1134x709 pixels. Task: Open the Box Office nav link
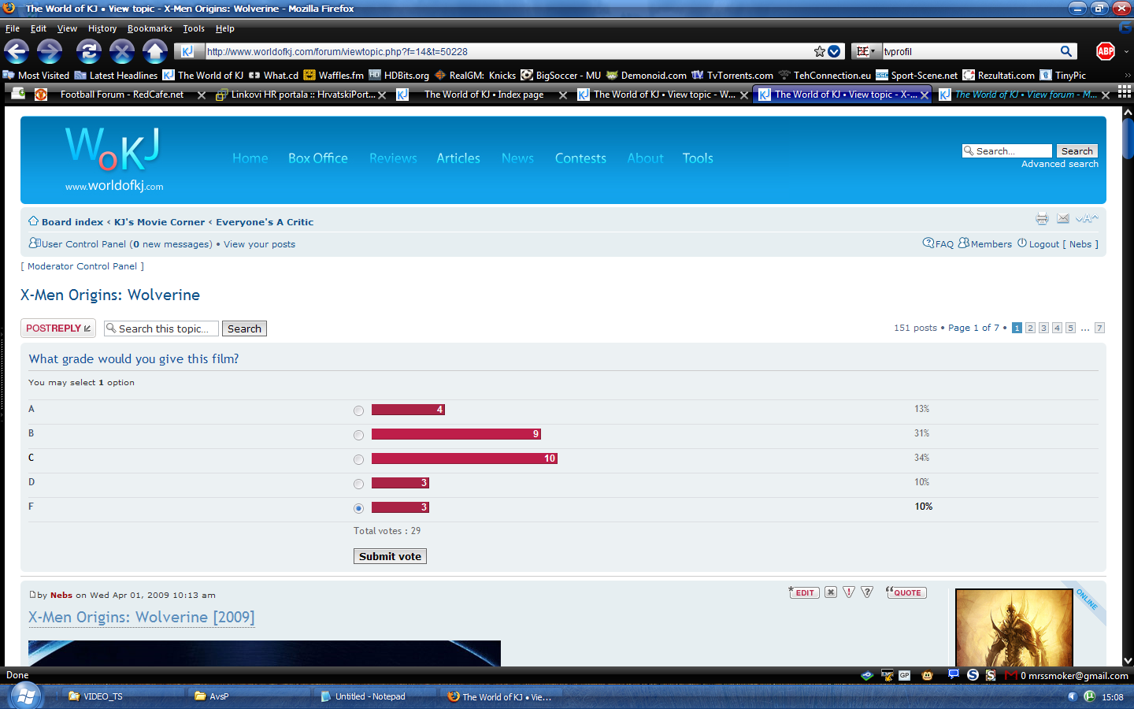coord(318,158)
